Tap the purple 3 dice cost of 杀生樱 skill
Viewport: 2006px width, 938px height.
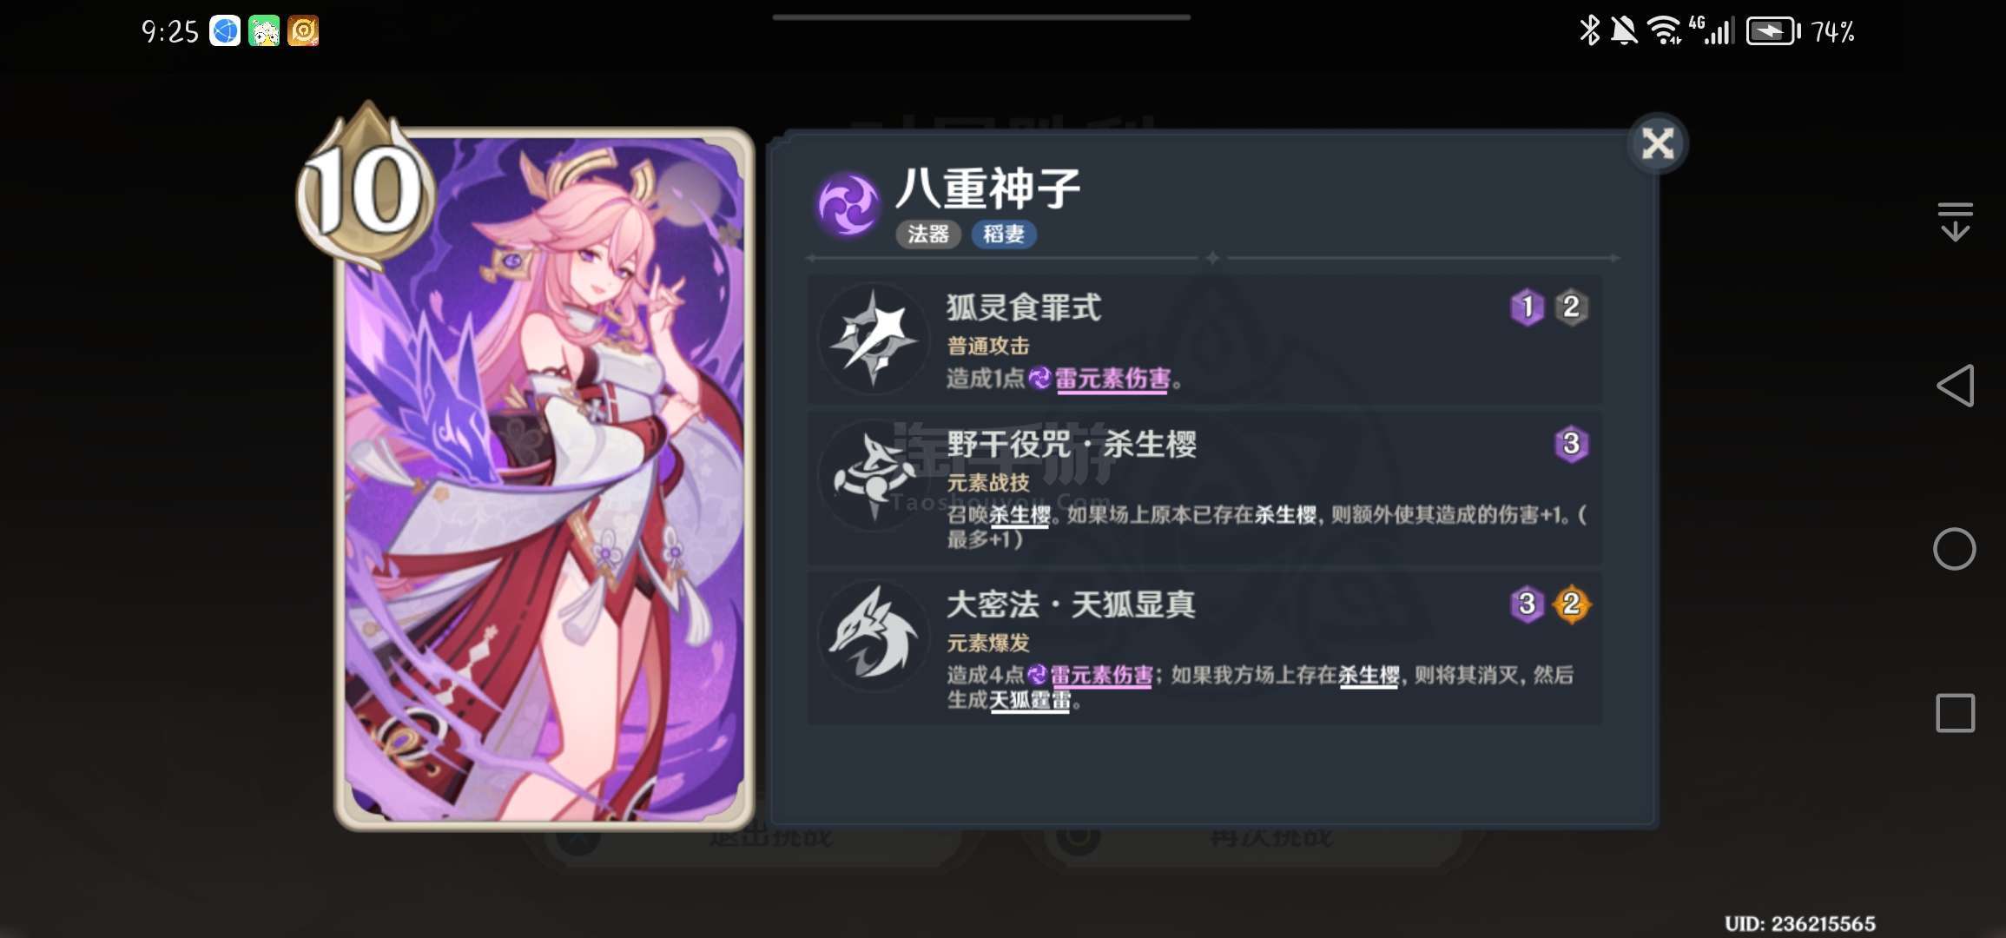pyautogui.click(x=1571, y=445)
